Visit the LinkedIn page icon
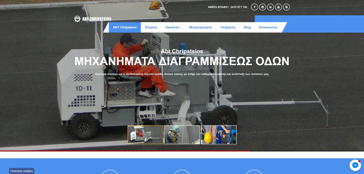Viewport: 364px width, 174px height. point(270,7)
